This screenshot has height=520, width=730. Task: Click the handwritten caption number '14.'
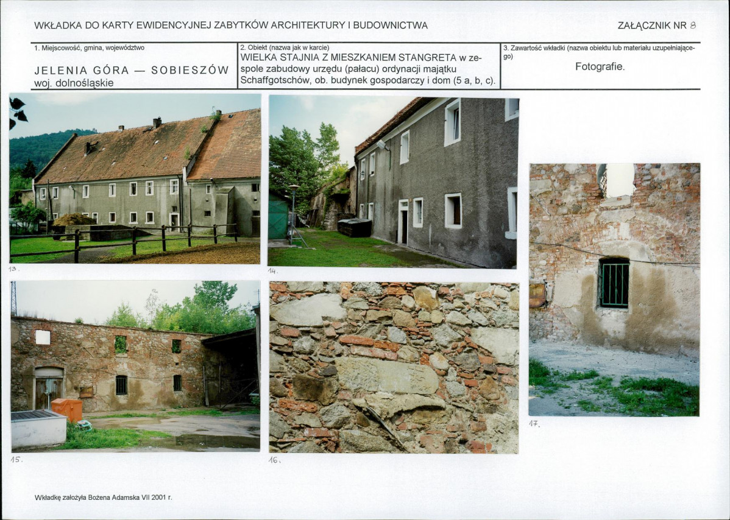tap(273, 271)
